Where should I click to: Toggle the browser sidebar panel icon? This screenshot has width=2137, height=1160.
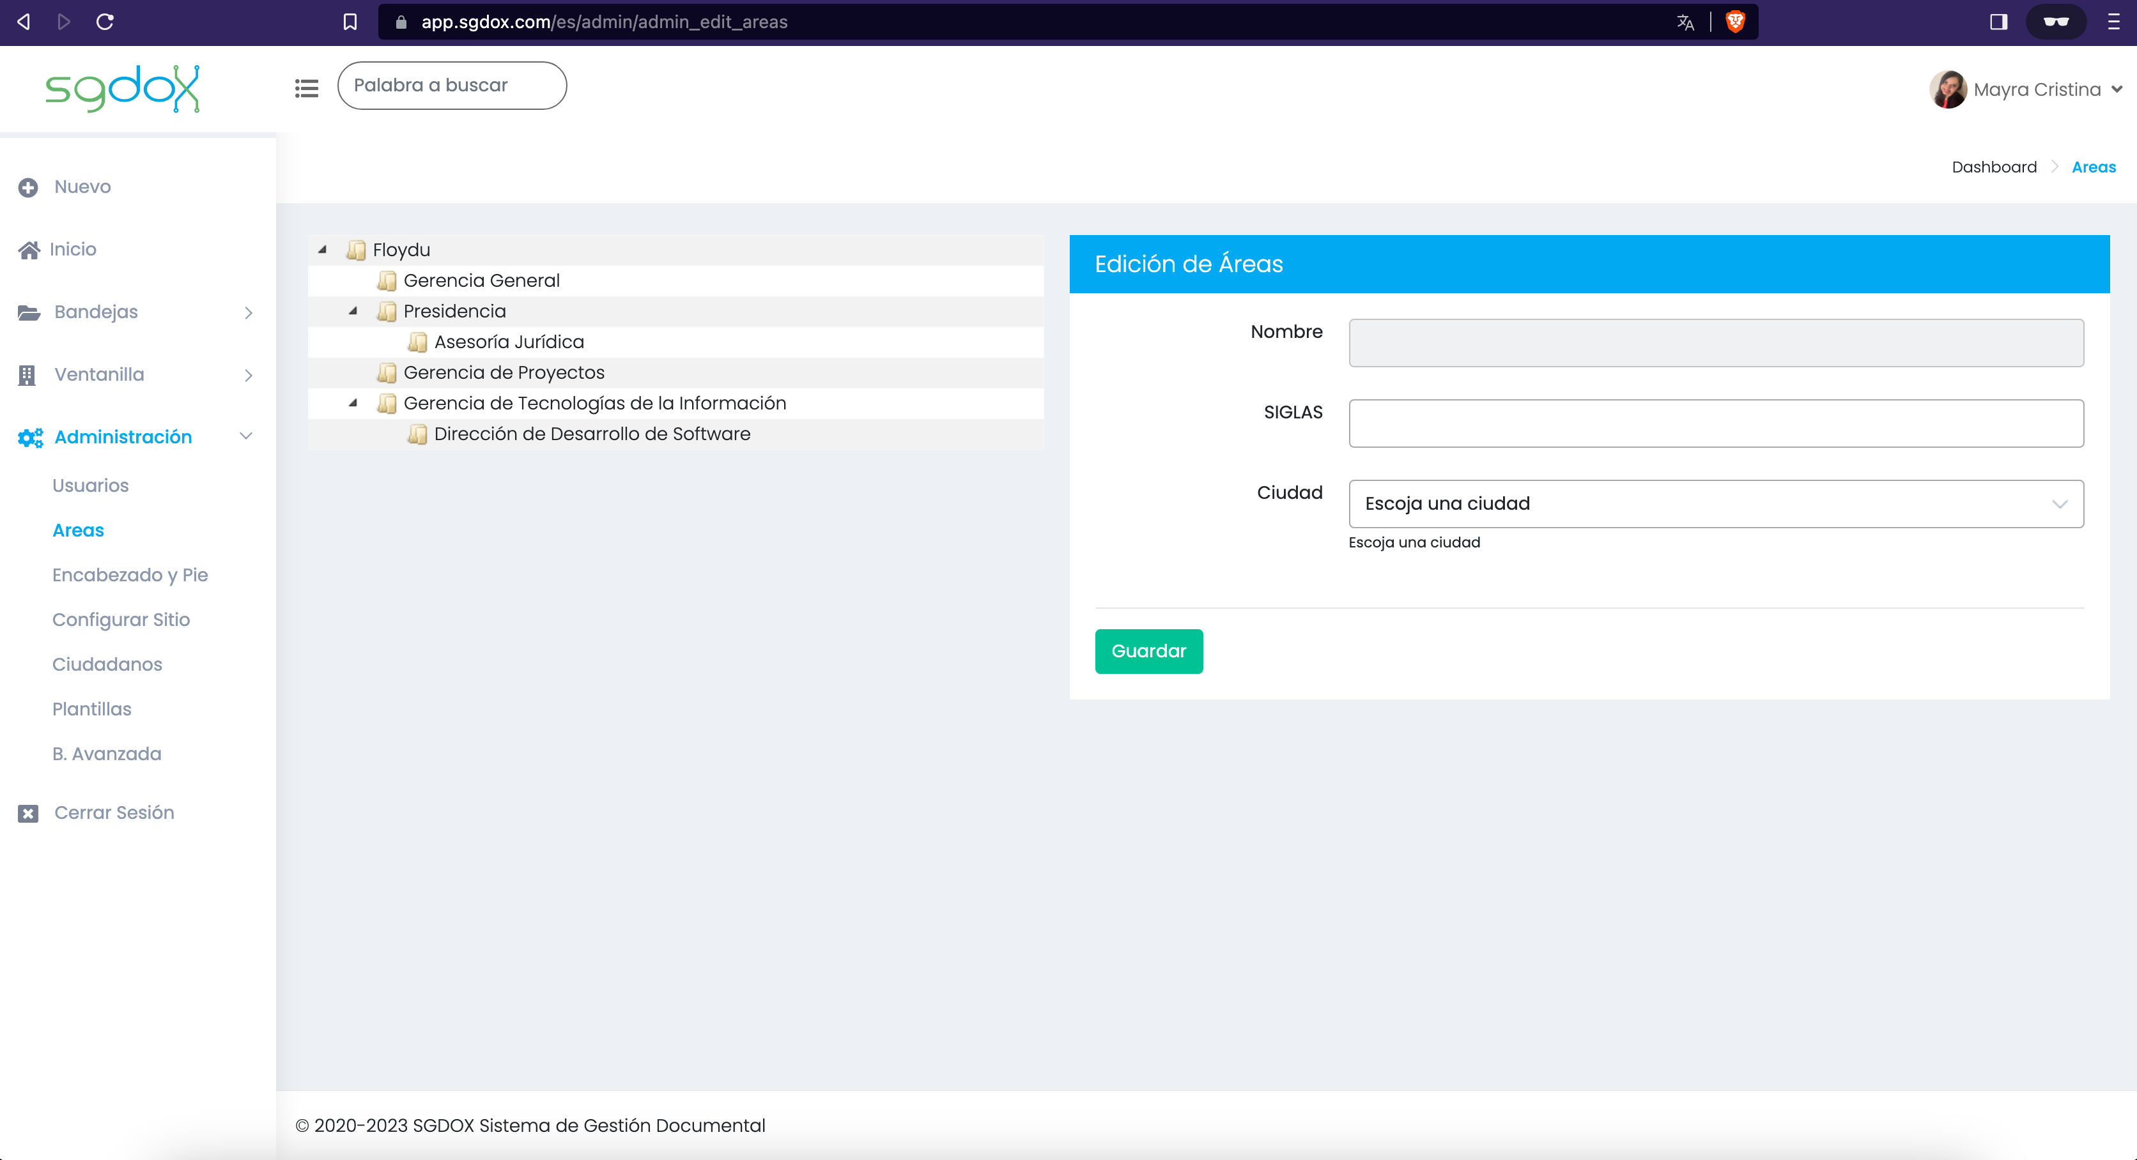pyautogui.click(x=1998, y=22)
